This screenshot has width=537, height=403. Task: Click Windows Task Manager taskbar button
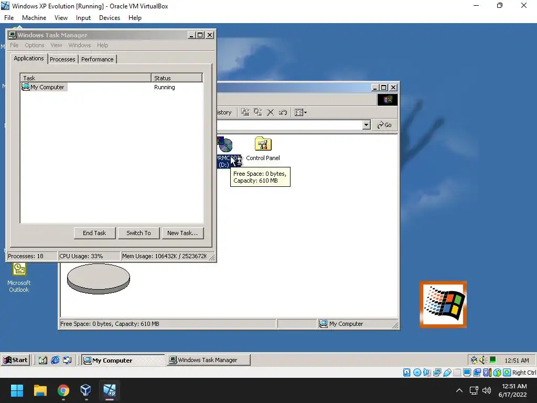tap(209, 360)
